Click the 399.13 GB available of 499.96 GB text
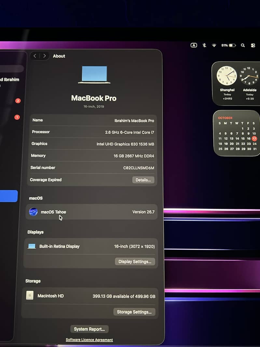Screen dimensions: 260x347 (x=124, y=296)
